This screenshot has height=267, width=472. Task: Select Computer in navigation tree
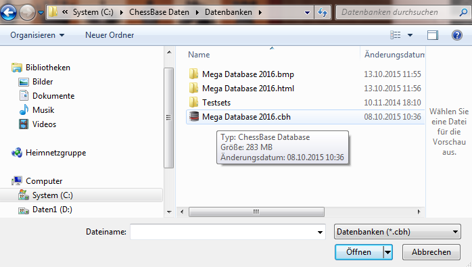point(44,181)
